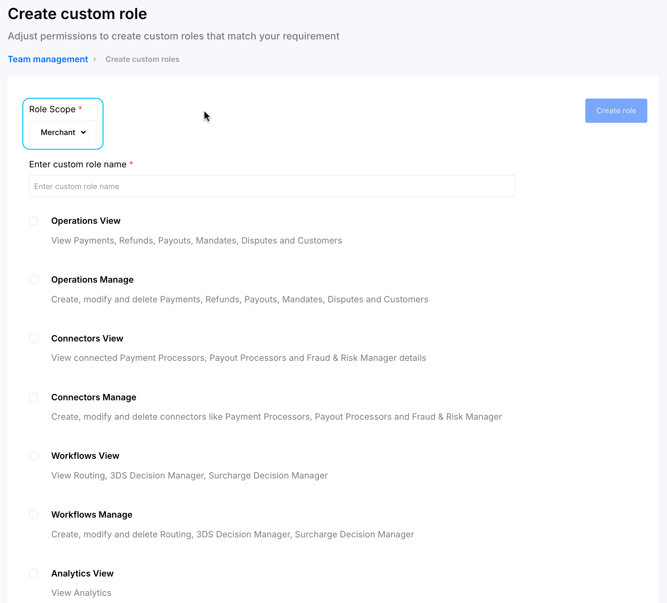Go back to Team management breadcrumb
This screenshot has height=603, width=667.
48,59
